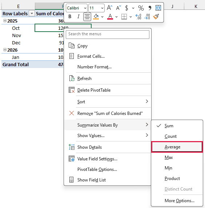Select the Oct row label
205x208 pixels.
[x=16, y=28]
